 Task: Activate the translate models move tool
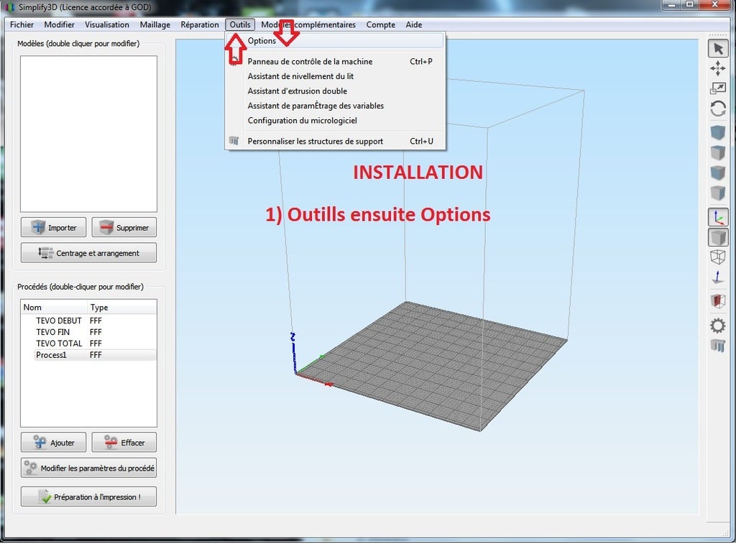718,68
